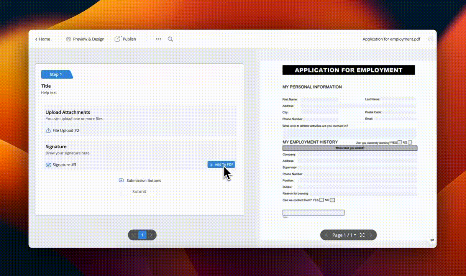Go to previous PDF page with left chevron
Image resolution: width=466 pixels, height=276 pixels.
(x=326, y=235)
